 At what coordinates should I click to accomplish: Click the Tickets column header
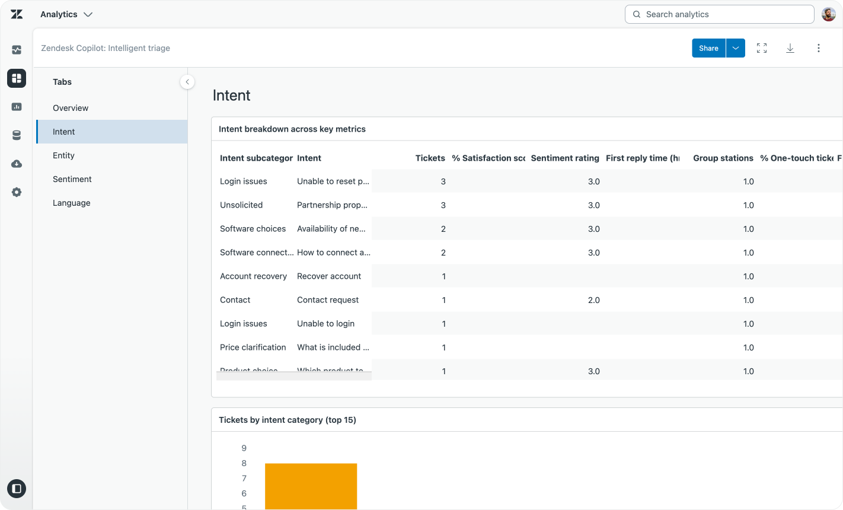430,158
